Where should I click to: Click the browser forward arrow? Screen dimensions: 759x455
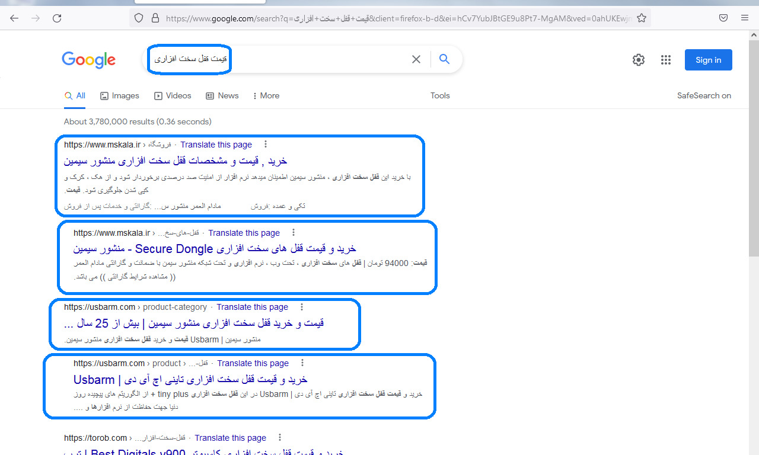(x=36, y=18)
